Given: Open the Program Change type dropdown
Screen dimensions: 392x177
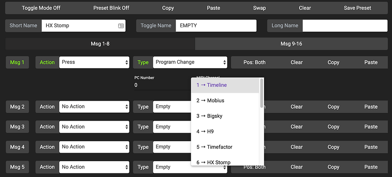Looking at the screenshot, I should (x=190, y=62).
